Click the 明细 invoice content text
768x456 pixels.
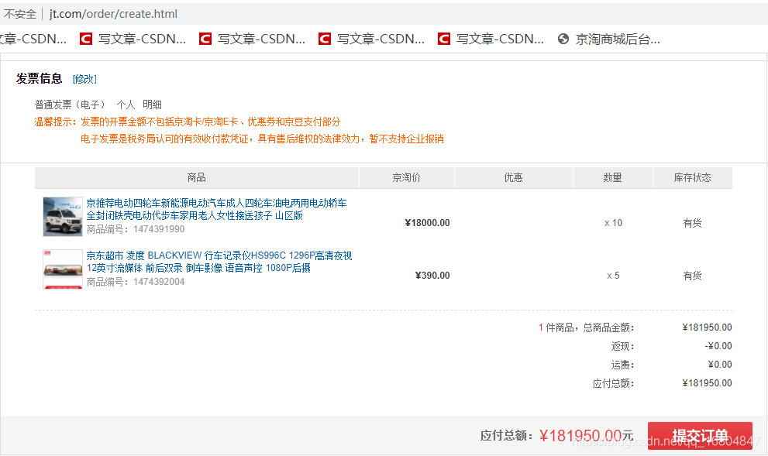pyautogui.click(x=153, y=105)
